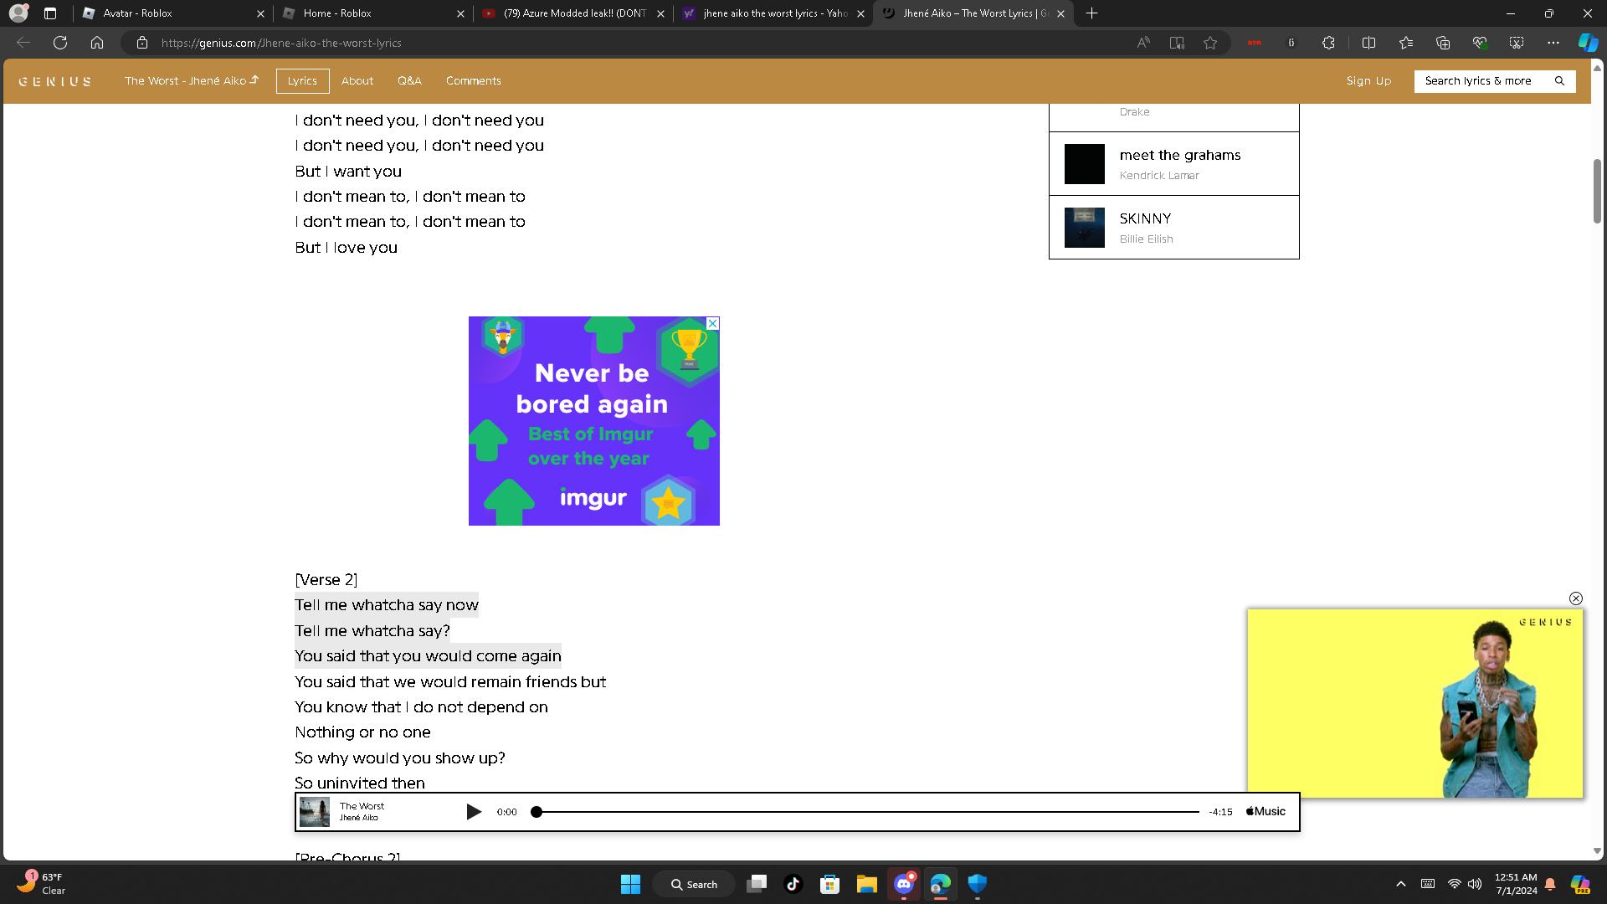
Task: Open SKINNY by Billie Eilish
Action: [1174, 228]
